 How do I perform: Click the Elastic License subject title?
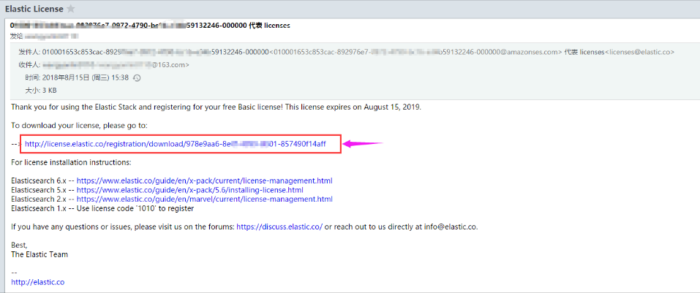(34, 9)
